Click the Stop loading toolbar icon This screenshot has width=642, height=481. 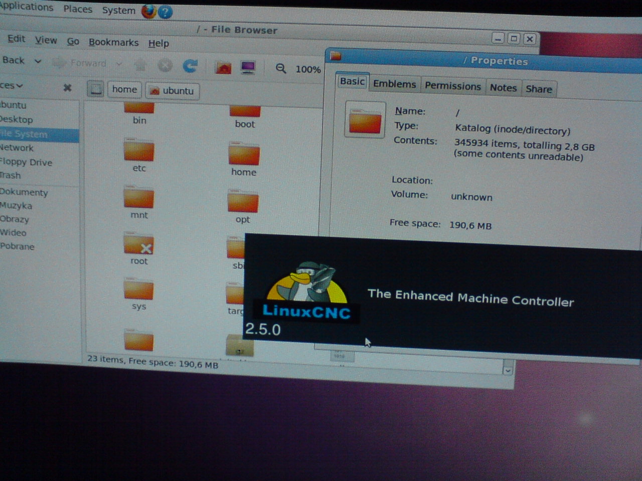pyautogui.click(x=165, y=65)
